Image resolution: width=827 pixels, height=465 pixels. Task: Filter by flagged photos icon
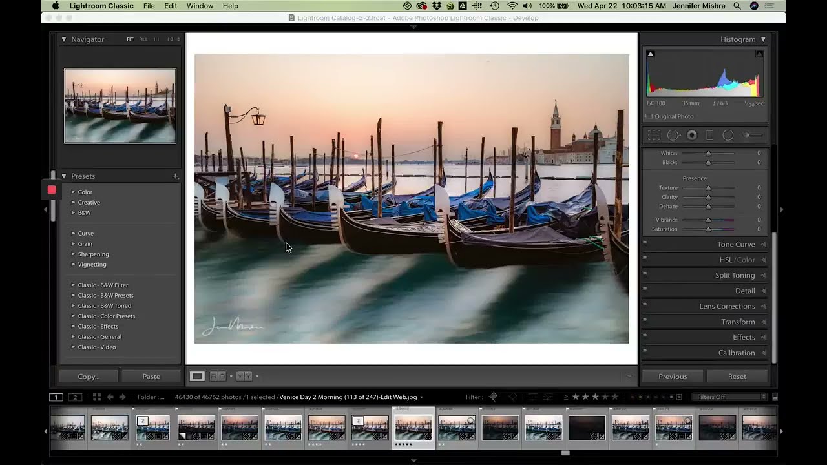click(494, 397)
